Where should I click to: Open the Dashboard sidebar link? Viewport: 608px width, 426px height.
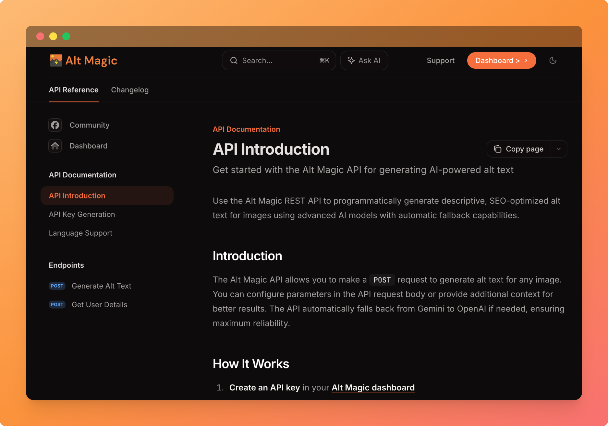click(x=89, y=146)
